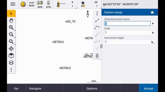This screenshot has width=165, height=92.
Task: Activate the Pan hand tool
Action: (11, 20)
